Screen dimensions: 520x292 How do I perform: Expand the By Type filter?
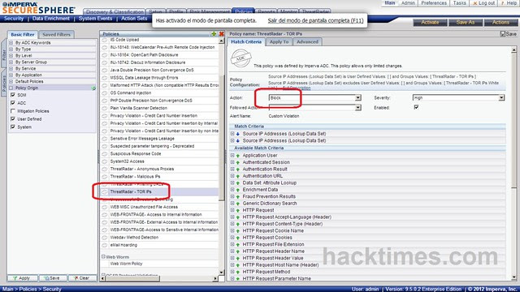(11, 49)
